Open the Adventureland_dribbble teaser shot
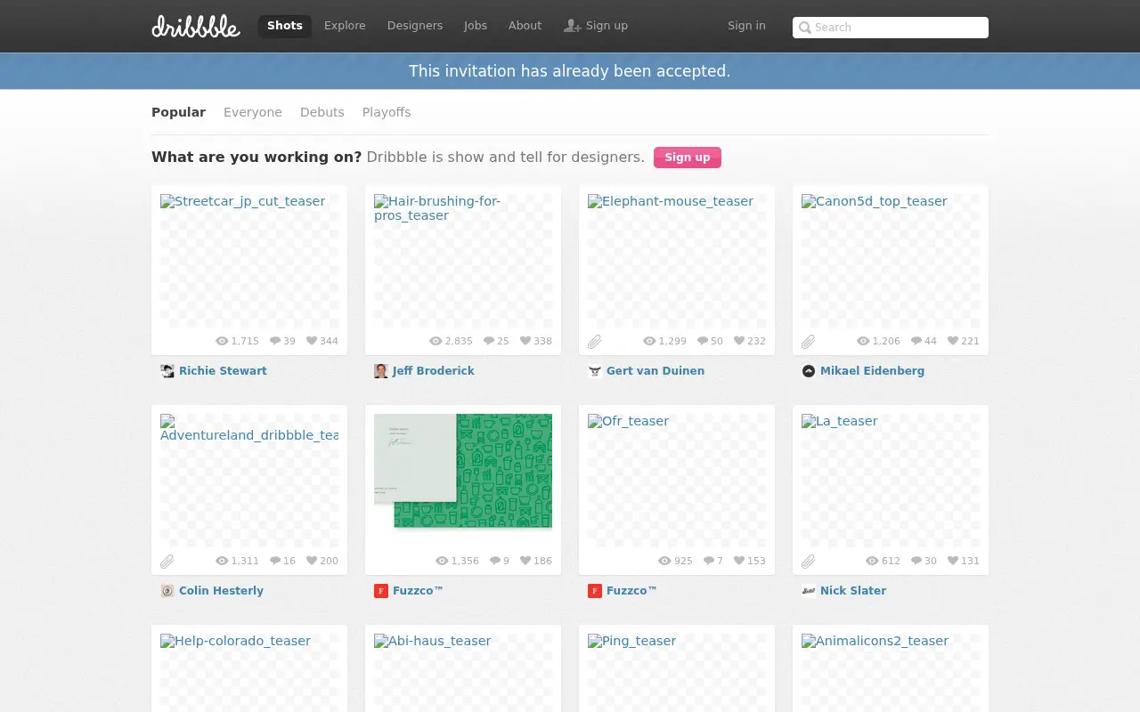Screen dimensions: 1140x712 tap(249, 481)
